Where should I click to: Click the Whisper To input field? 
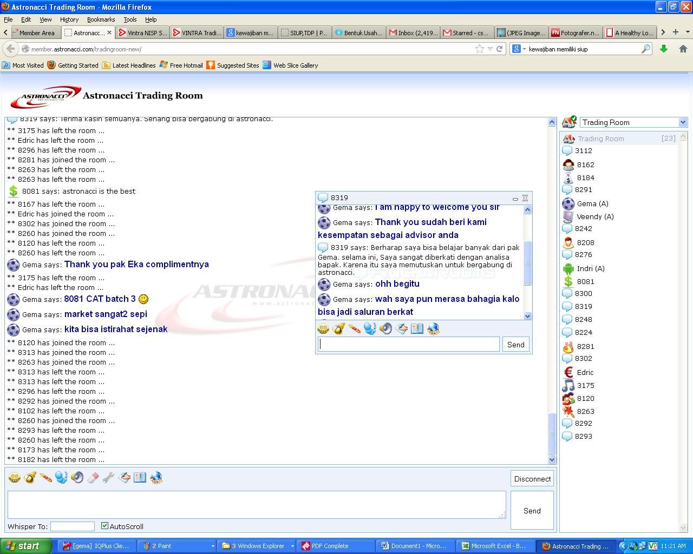click(73, 526)
